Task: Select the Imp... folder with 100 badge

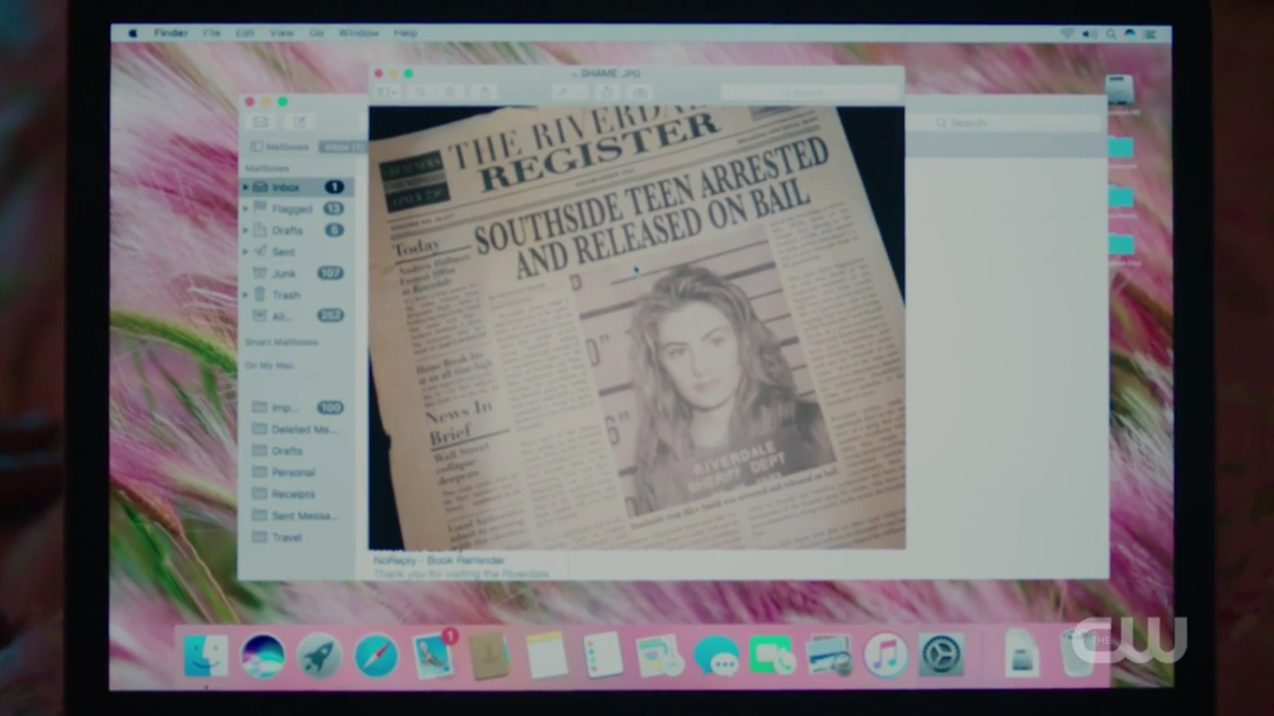Action: [x=298, y=407]
